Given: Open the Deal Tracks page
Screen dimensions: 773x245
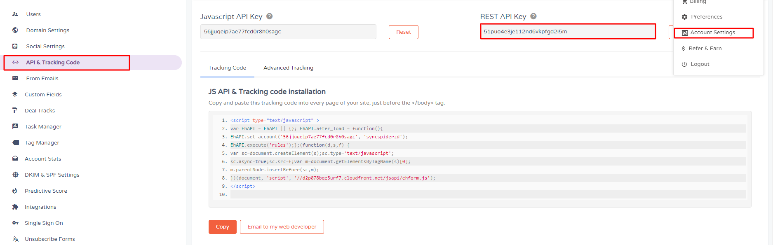Looking at the screenshot, I should [40, 110].
